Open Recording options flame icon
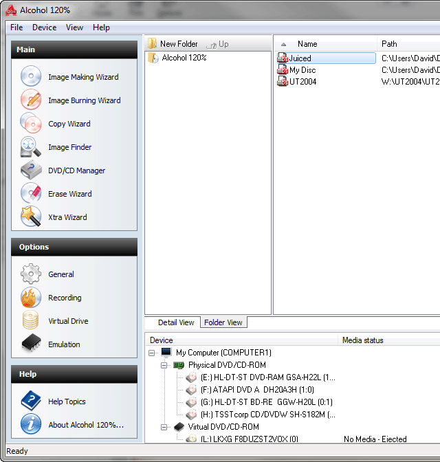 pyautogui.click(x=31, y=297)
